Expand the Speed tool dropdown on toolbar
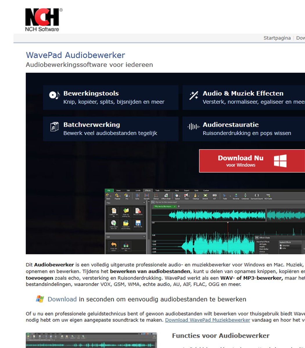Screen dimensions: 305x348 (180, 196)
